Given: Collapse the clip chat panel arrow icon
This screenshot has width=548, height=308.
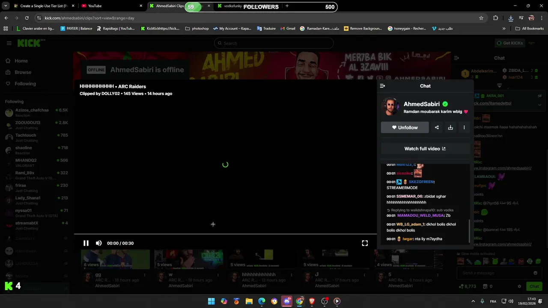Looking at the screenshot, I should click(x=383, y=86).
